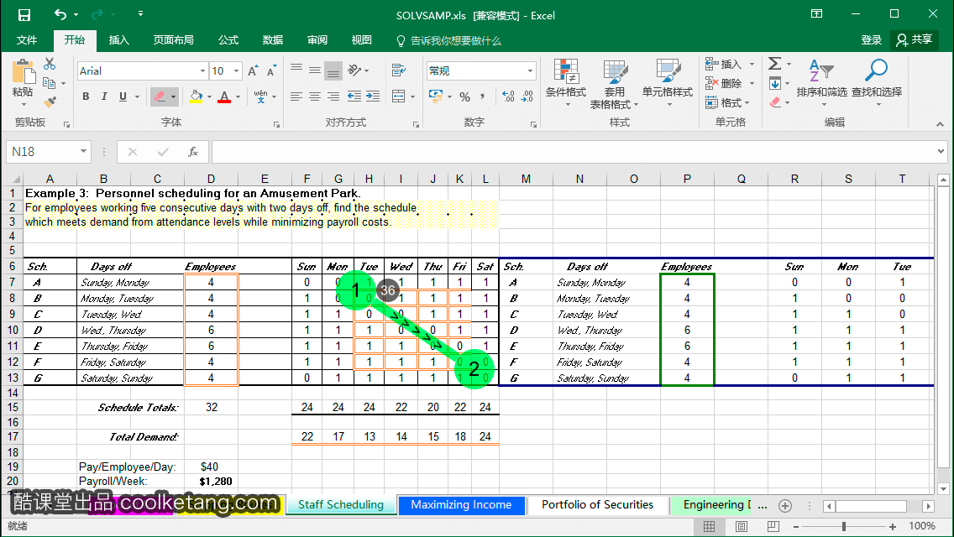
Task: Click the new sheet plus icon
Action: (785, 506)
